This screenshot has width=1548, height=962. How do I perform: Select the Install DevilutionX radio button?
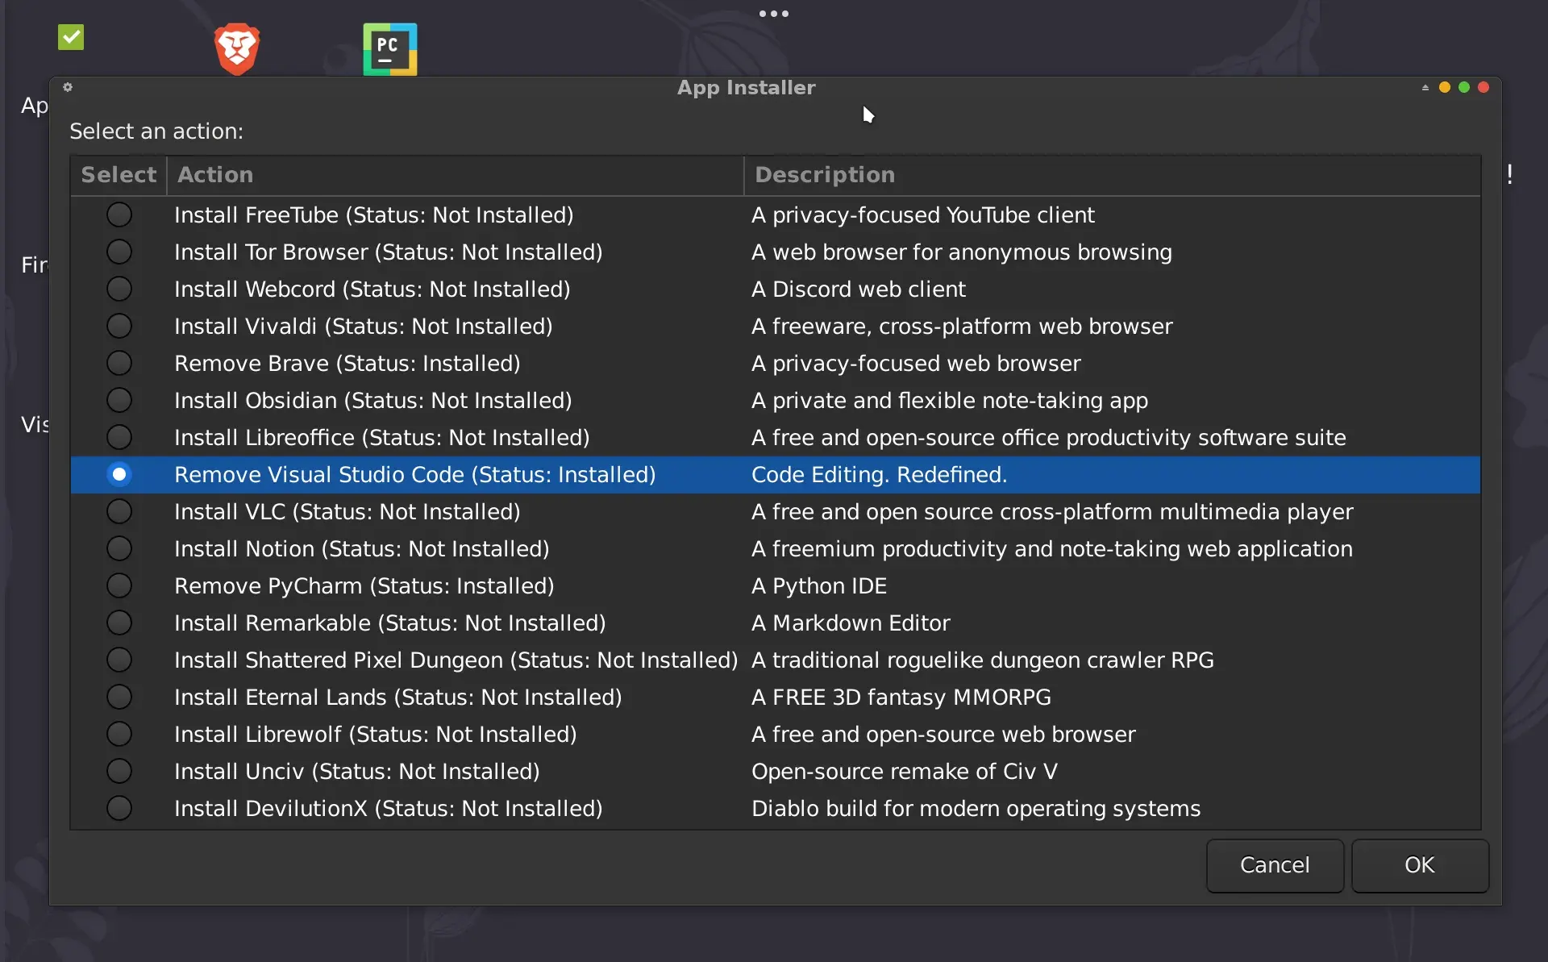119,808
